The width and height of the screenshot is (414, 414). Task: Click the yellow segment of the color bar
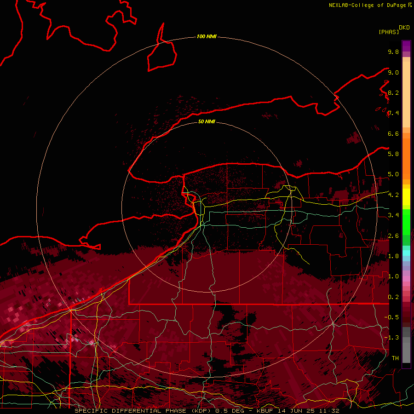[x=406, y=197]
